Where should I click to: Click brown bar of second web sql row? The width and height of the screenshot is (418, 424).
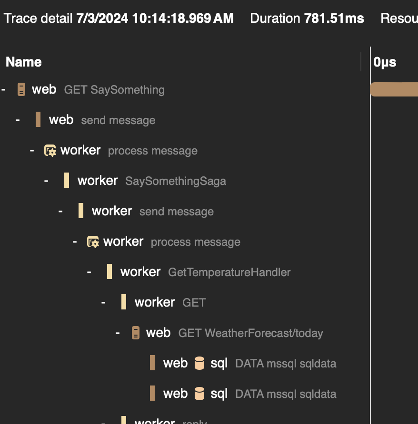[152, 394]
